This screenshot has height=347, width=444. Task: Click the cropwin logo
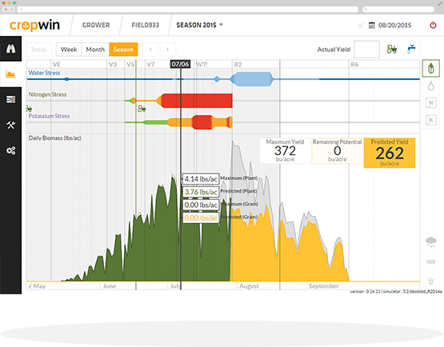click(34, 26)
